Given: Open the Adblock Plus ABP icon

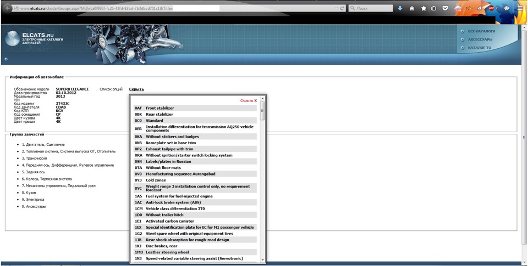Looking at the screenshot, I should tap(491, 8).
